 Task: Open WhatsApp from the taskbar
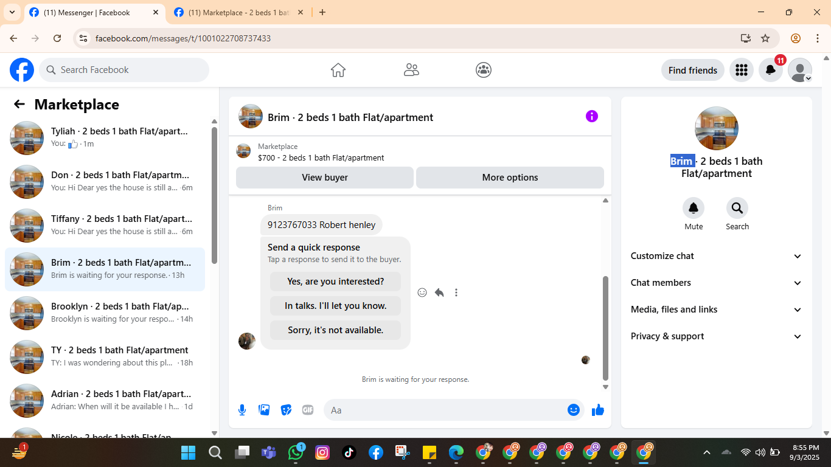[296, 452]
